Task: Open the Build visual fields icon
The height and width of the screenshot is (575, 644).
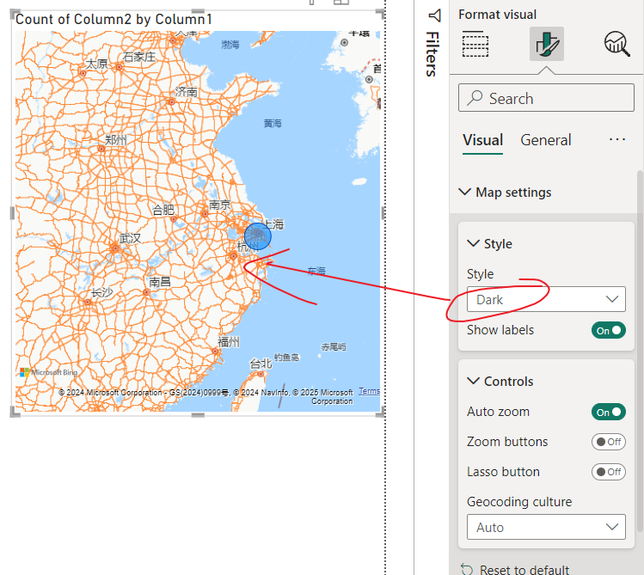Action: (x=475, y=44)
